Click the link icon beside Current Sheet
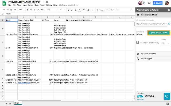The image size is (171, 106). pyautogui.click(x=138, y=15)
